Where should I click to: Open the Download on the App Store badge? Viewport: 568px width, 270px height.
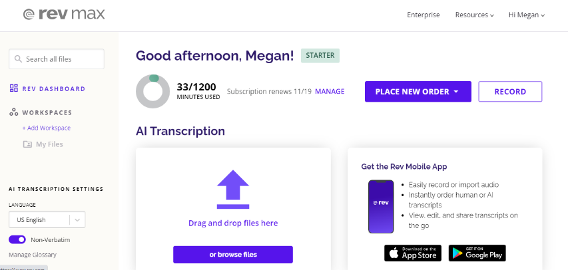(413, 253)
